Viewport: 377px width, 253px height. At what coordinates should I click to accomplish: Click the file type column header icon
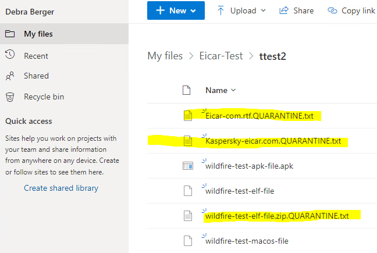click(x=187, y=90)
